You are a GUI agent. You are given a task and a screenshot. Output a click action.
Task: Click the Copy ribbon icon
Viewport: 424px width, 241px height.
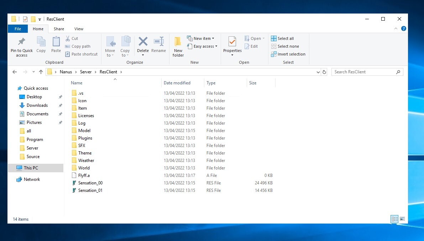coord(41,42)
